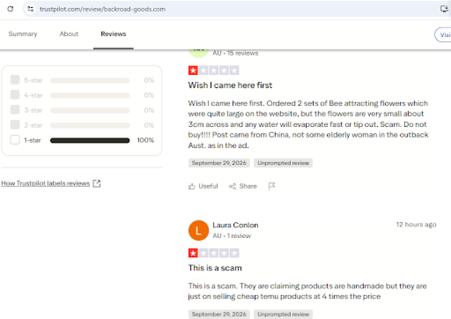Click 'Unprompted review' tag above the Useful button
Viewport: 451px width, 319px height.
[x=283, y=163]
